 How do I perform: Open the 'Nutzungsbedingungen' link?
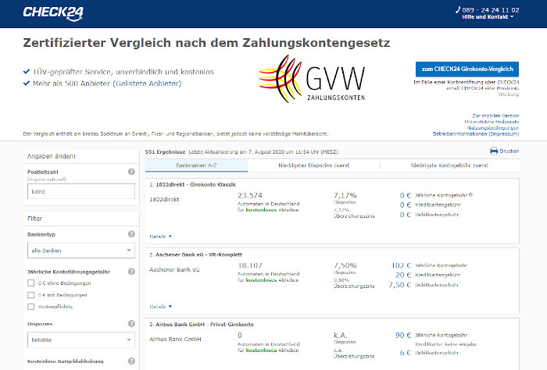tap(493, 128)
